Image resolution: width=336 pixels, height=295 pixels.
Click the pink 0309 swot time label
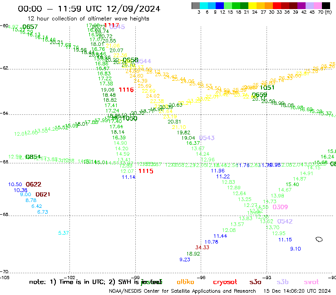coord(280,207)
